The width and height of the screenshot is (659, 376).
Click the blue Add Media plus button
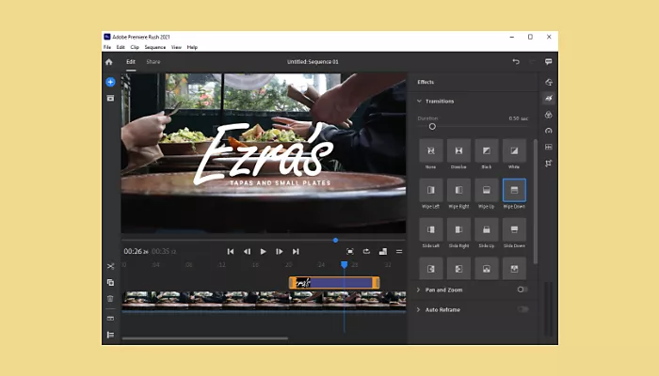tap(110, 82)
